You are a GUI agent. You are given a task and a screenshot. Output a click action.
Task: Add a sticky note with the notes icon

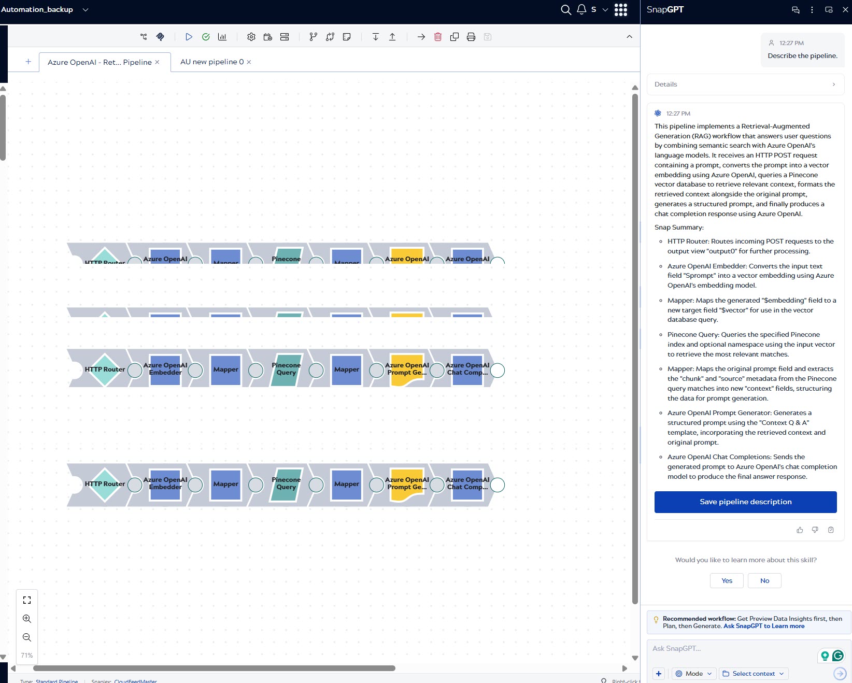(347, 37)
